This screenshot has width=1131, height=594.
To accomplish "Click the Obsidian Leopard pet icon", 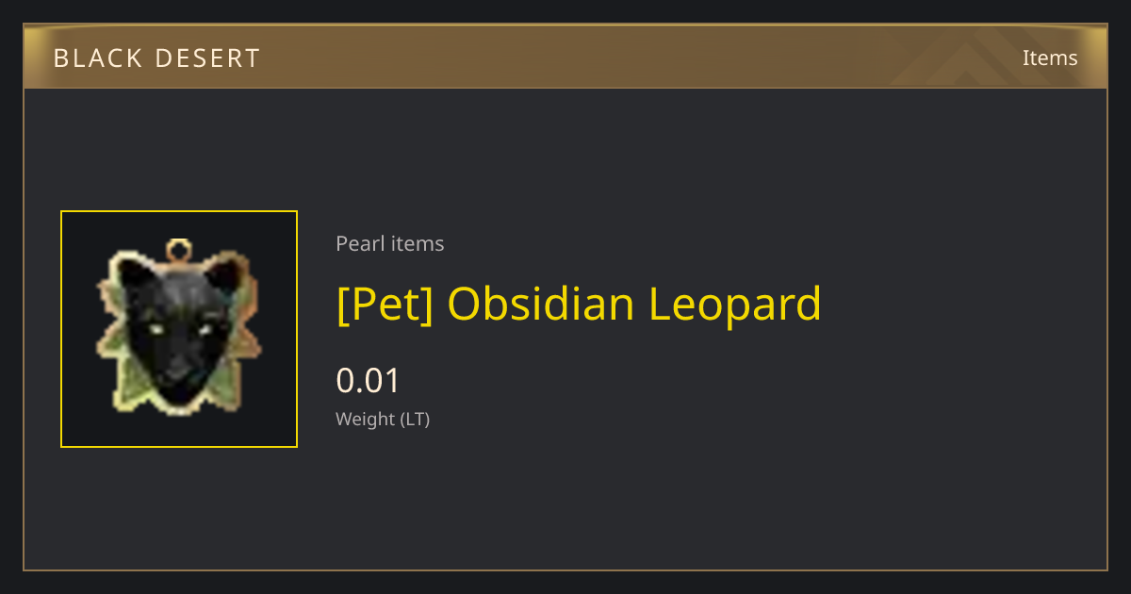I will [179, 329].
